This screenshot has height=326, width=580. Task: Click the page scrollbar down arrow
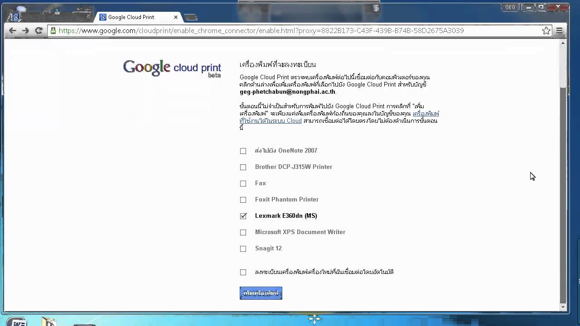click(x=563, y=307)
